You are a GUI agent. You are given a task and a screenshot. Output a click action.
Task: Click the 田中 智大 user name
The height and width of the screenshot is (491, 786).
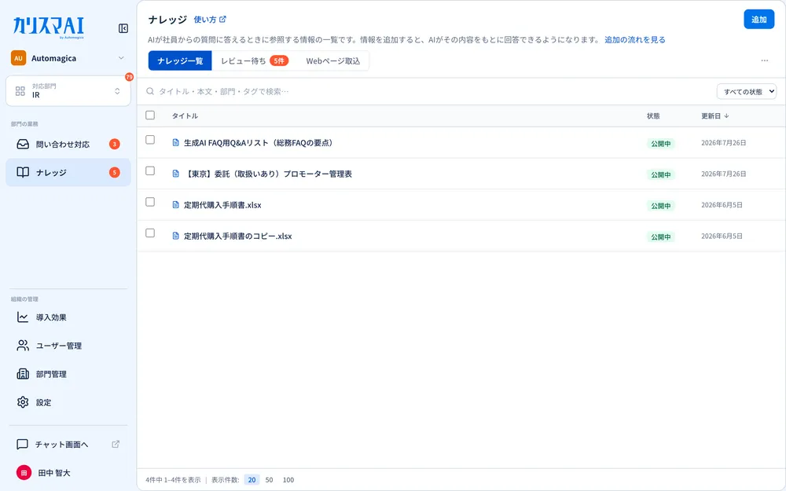[54, 472]
